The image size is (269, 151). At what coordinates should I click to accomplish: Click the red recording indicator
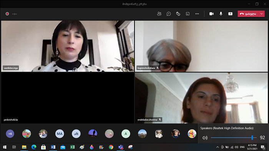pos(7,14)
